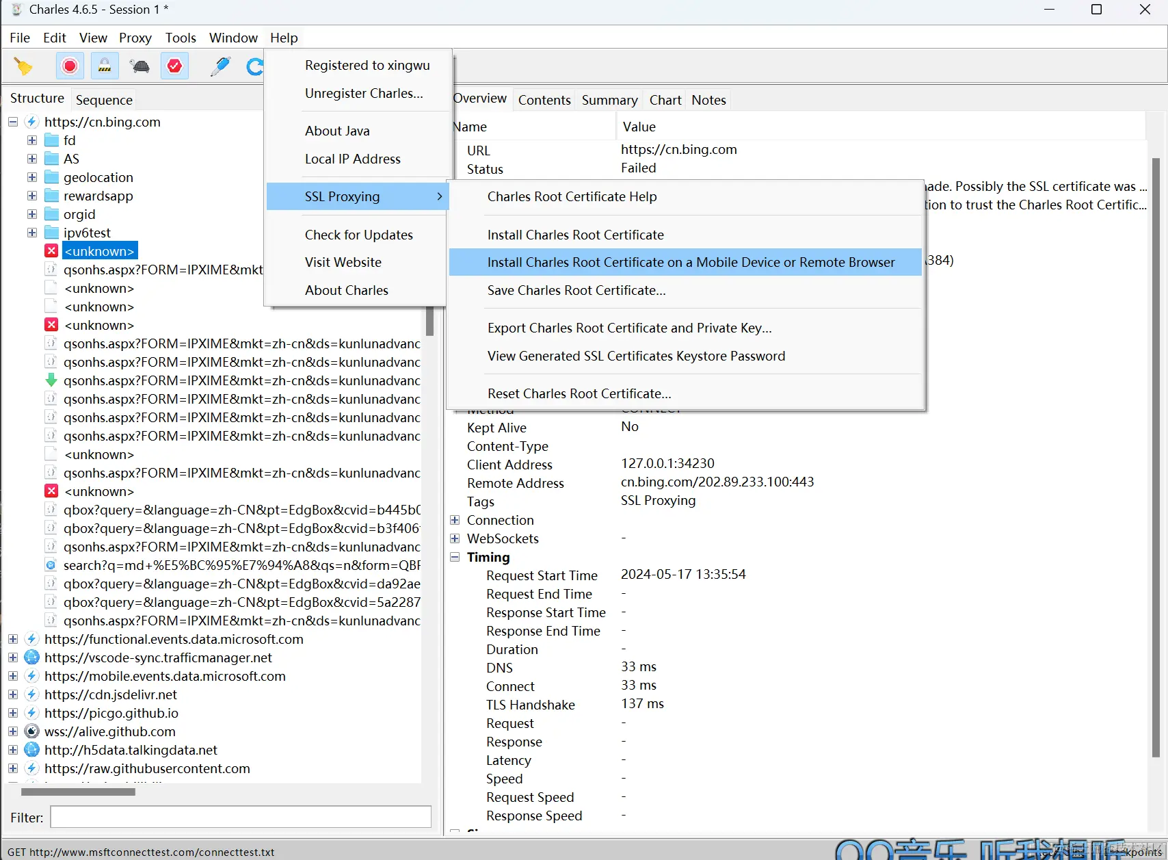Toggle the red record button

[x=70, y=66]
